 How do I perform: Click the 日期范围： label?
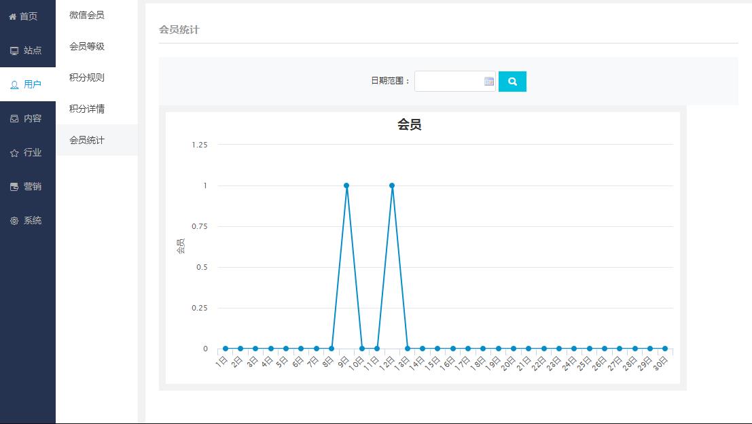pos(391,81)
